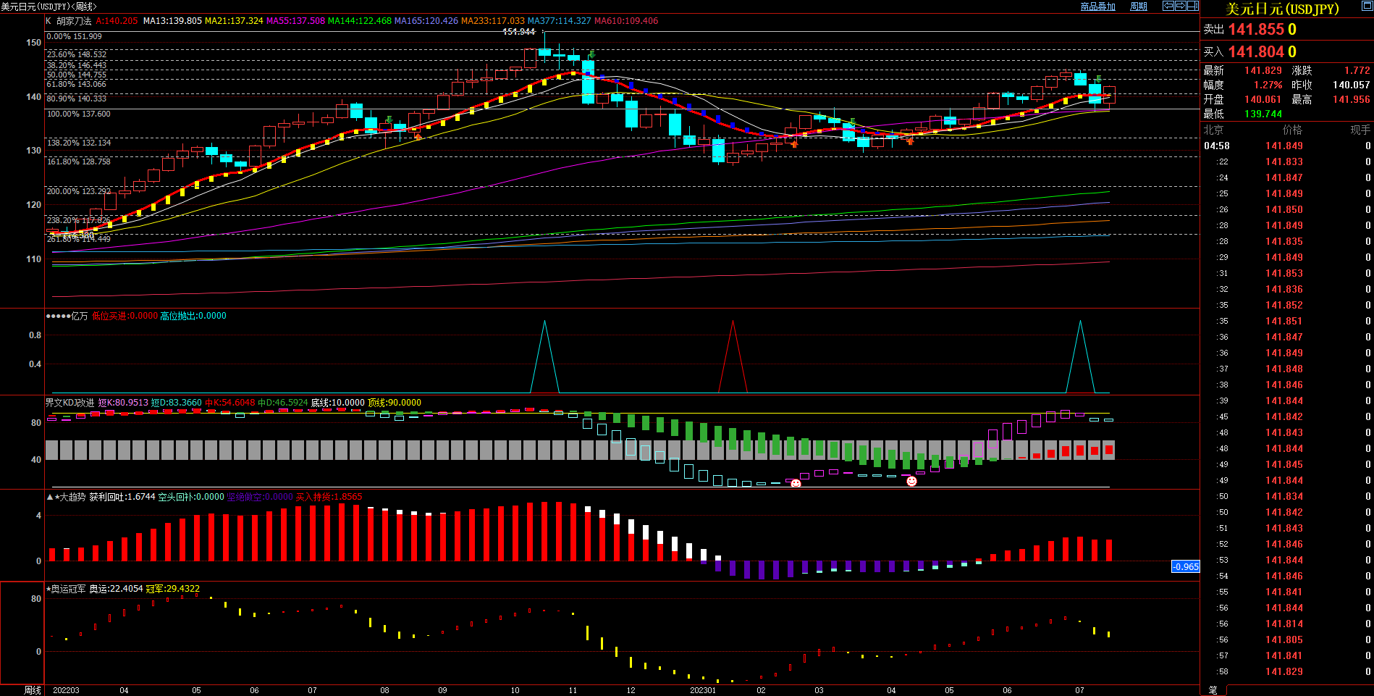
Task: Click the 202301 timeline date marker
Action: [702, 690]
